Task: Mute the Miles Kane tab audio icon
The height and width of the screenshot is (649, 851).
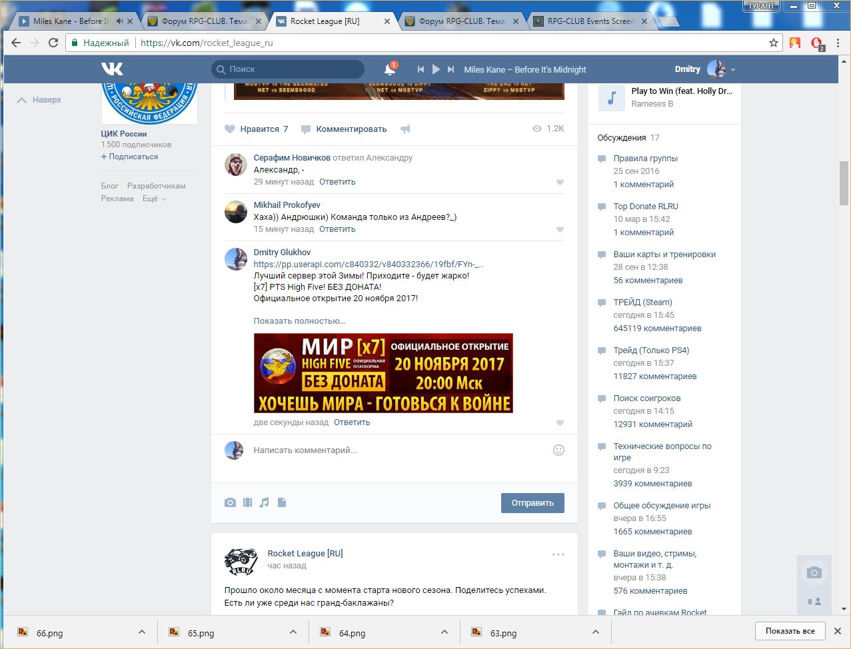Action: point(119,21)
